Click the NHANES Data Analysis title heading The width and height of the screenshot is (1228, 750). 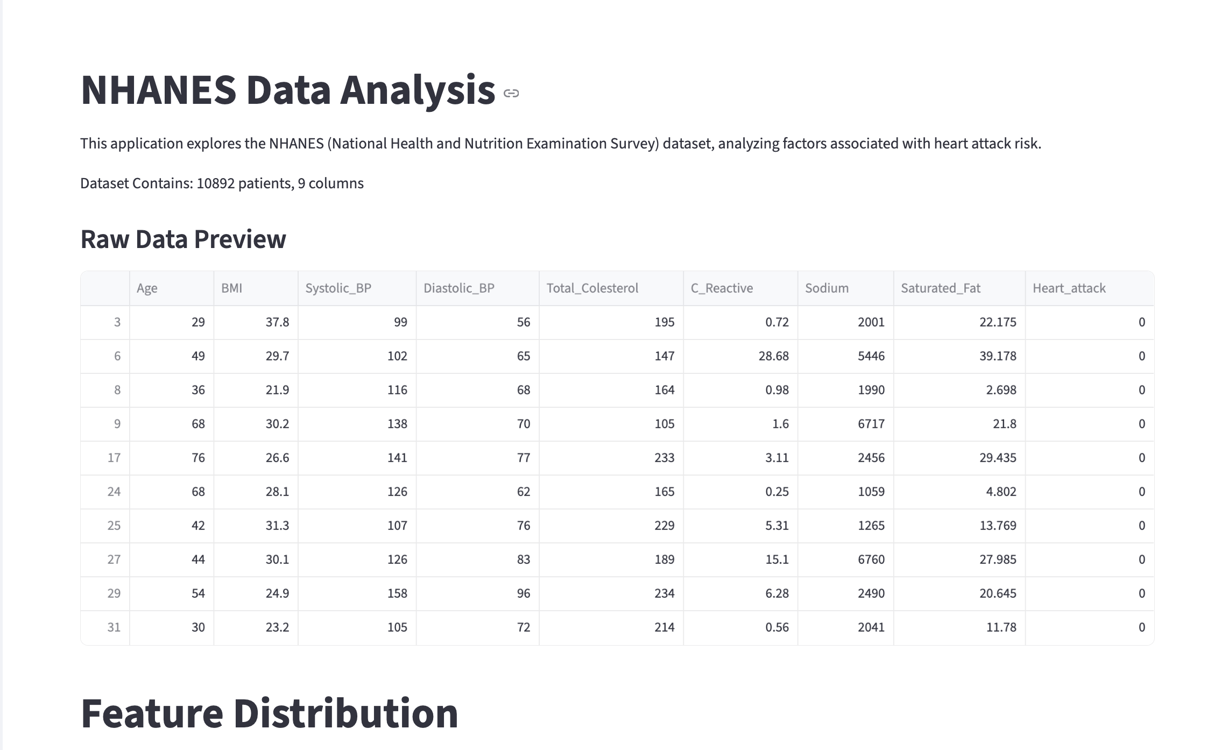287,90
